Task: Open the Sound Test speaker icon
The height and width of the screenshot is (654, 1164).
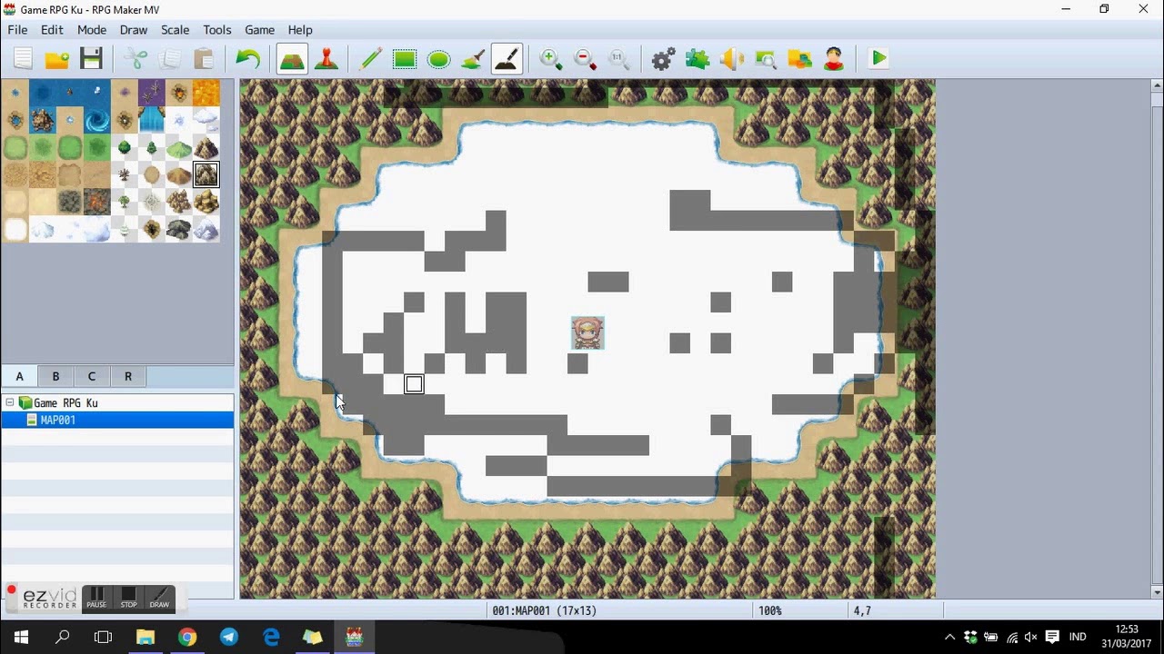Action: [x=731, y=59]
